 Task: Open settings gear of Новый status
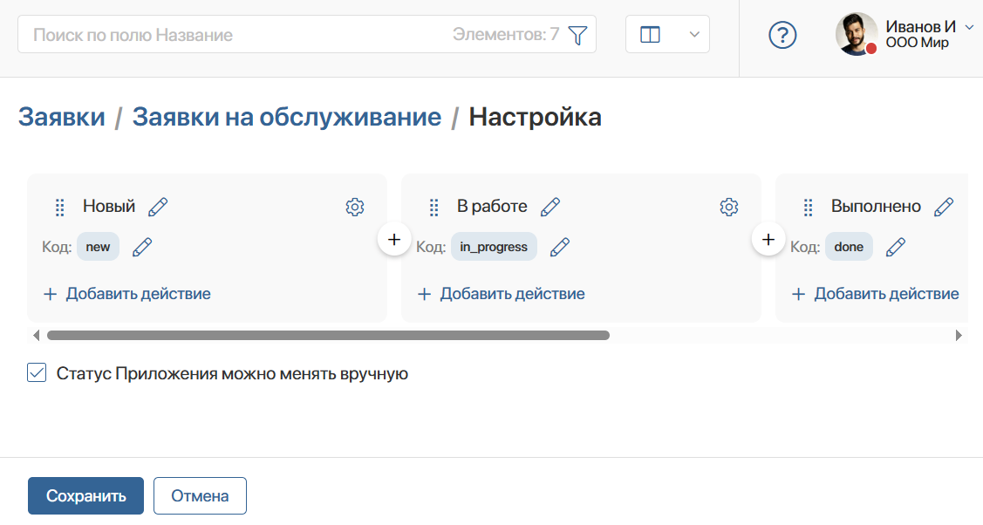pos(355,207)
